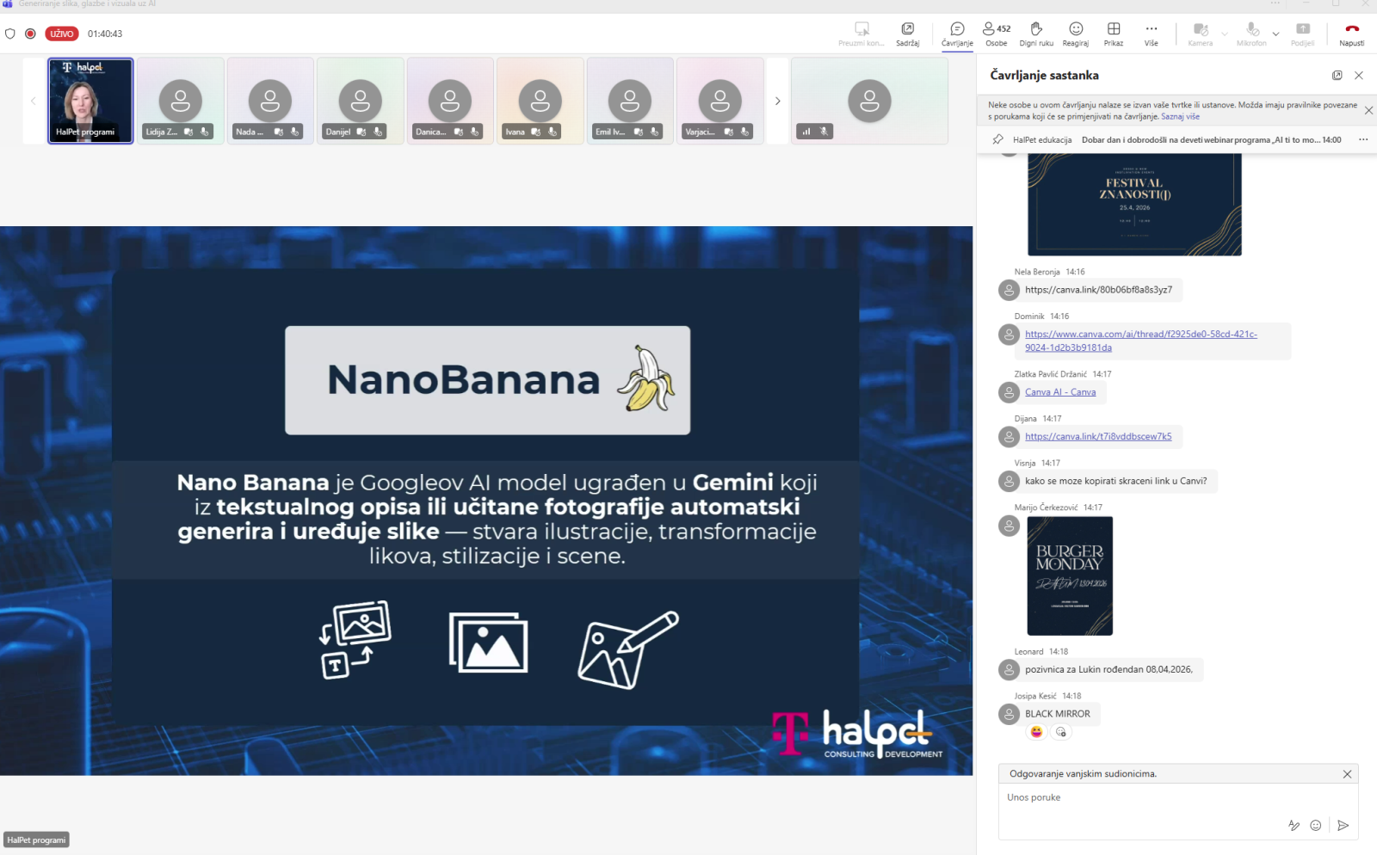Open the Sadržaj content panel
The image size is (1377, 855).
pos(907,34)
